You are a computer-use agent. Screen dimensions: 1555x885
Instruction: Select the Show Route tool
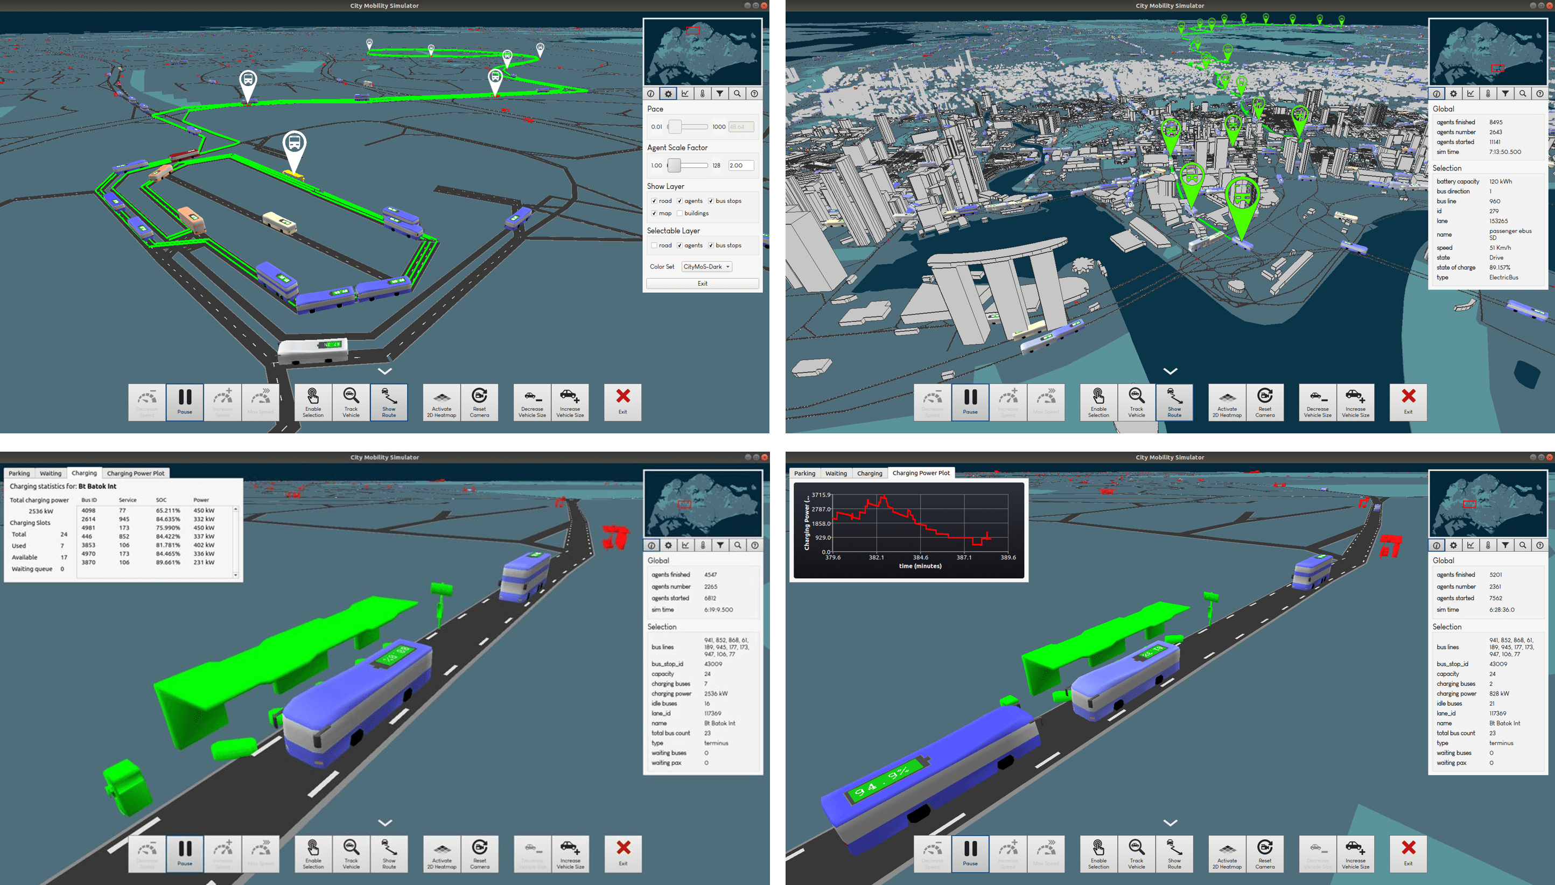coord(389,402)
